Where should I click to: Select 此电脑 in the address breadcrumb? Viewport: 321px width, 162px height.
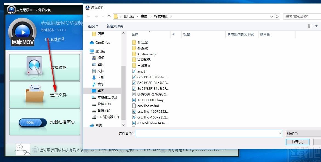pyautogui.click(x=129, y=16)
